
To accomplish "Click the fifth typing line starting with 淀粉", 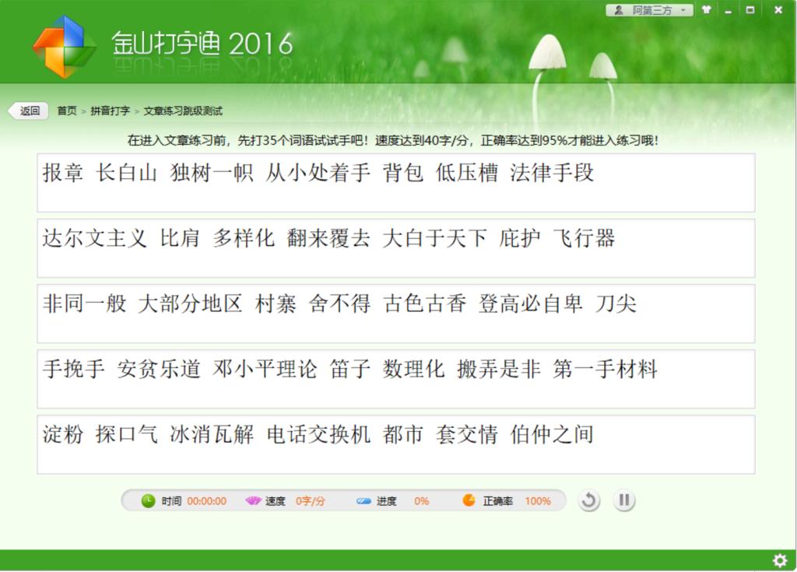I will [395, 444].
